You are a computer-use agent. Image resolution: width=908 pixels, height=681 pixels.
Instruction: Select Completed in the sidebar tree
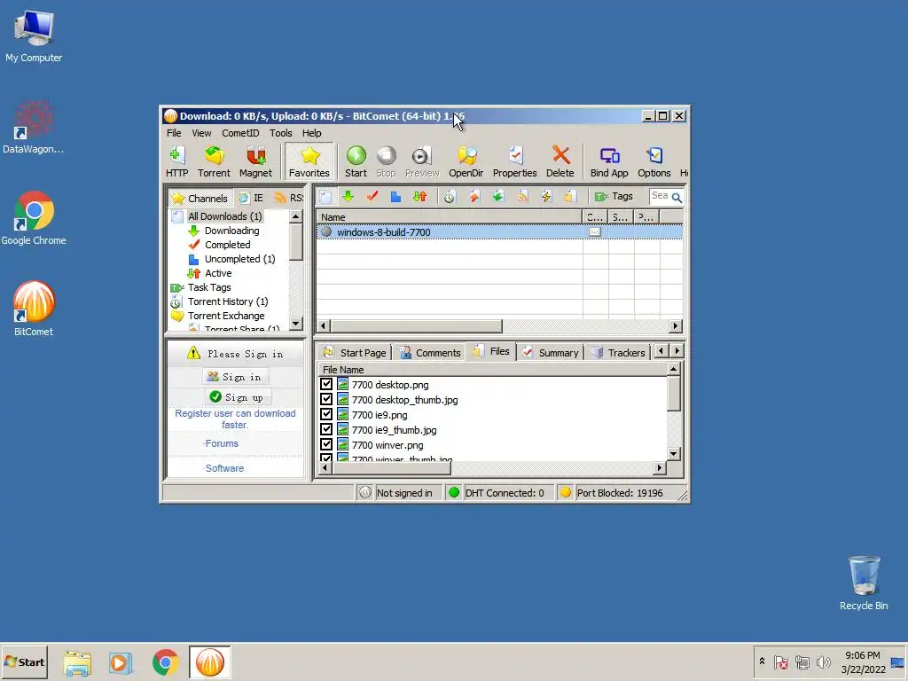click(228, 245)
